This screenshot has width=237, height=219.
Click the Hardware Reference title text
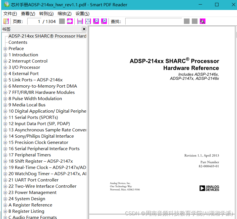click(191, 68)
